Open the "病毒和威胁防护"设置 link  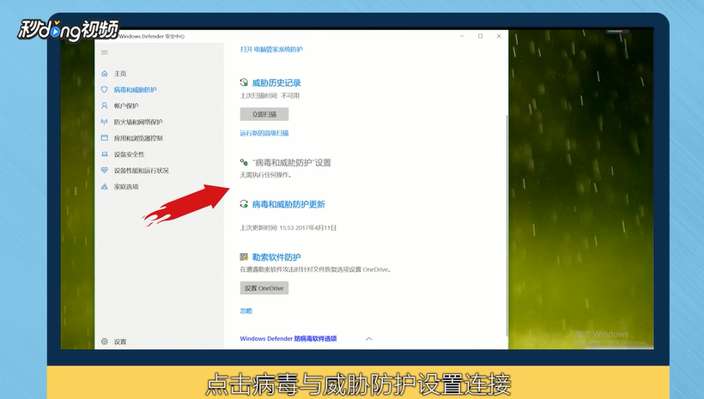click(x=291, y=162)
